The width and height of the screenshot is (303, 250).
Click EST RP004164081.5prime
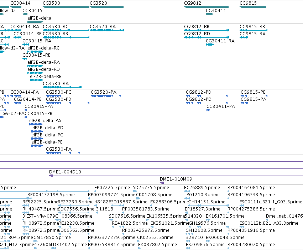tap(251, 188)
